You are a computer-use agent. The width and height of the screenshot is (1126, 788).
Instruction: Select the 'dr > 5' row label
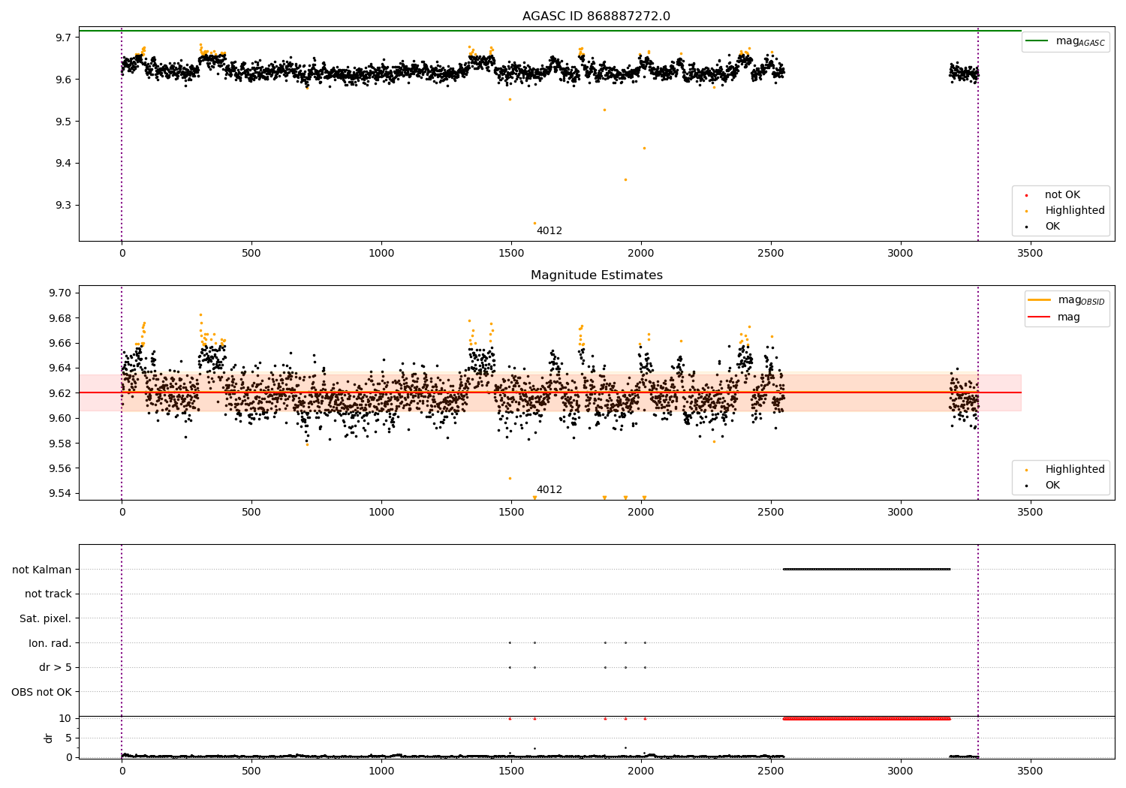click(x=56, y=668)
